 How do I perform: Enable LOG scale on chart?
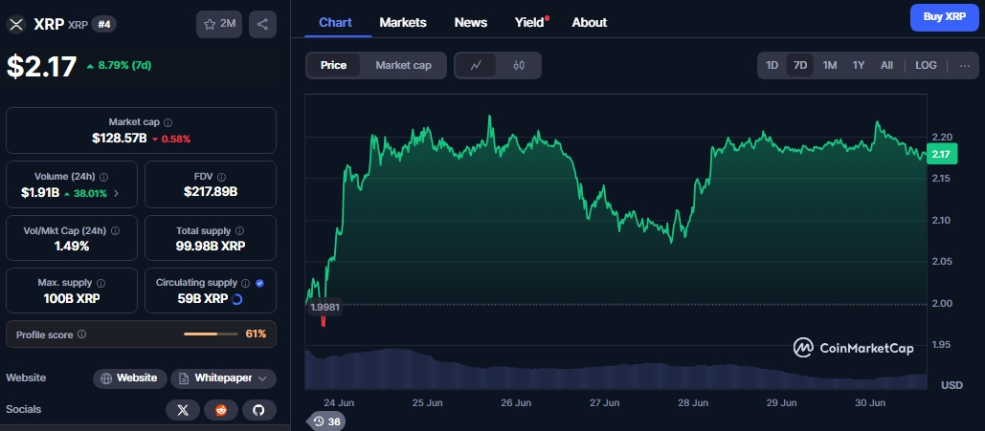(926, 65)
